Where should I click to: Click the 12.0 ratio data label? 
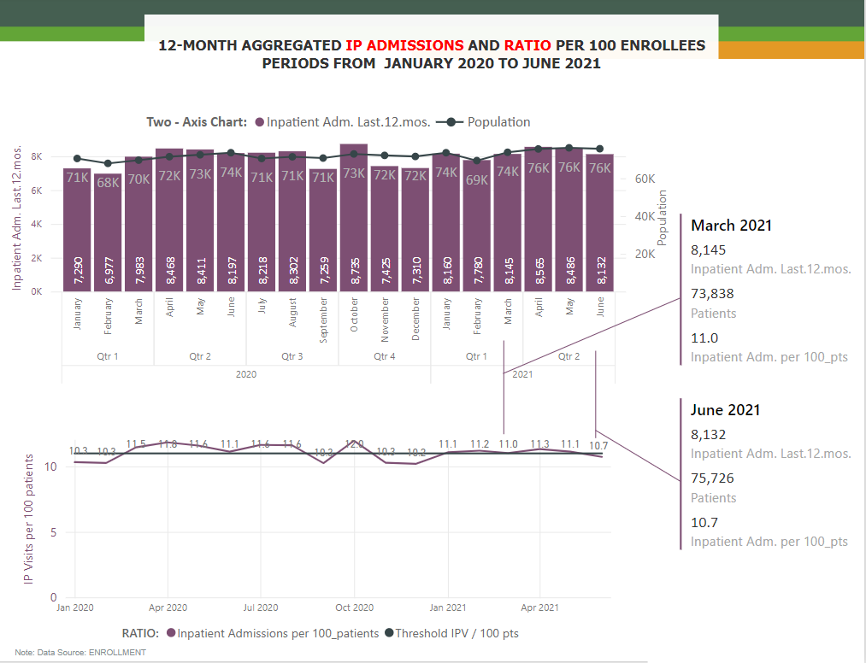point(354,443)
